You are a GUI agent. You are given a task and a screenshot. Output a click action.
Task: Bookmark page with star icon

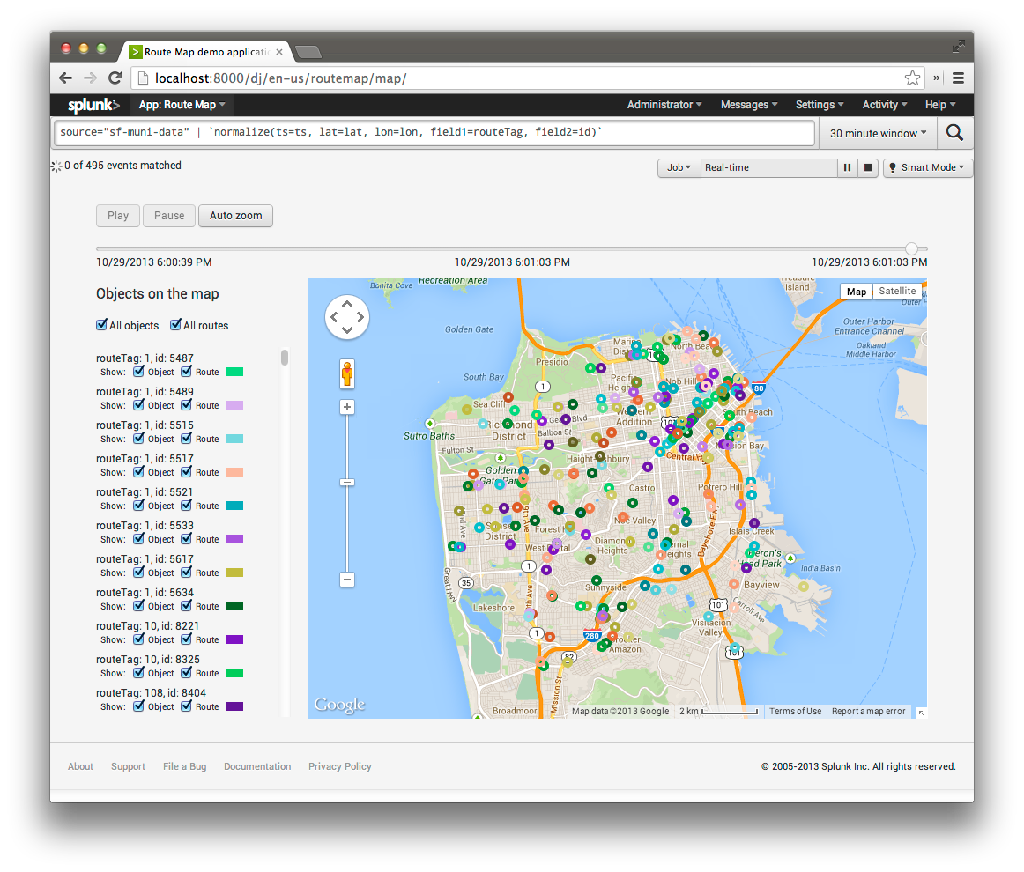click(x=912, y=78)
